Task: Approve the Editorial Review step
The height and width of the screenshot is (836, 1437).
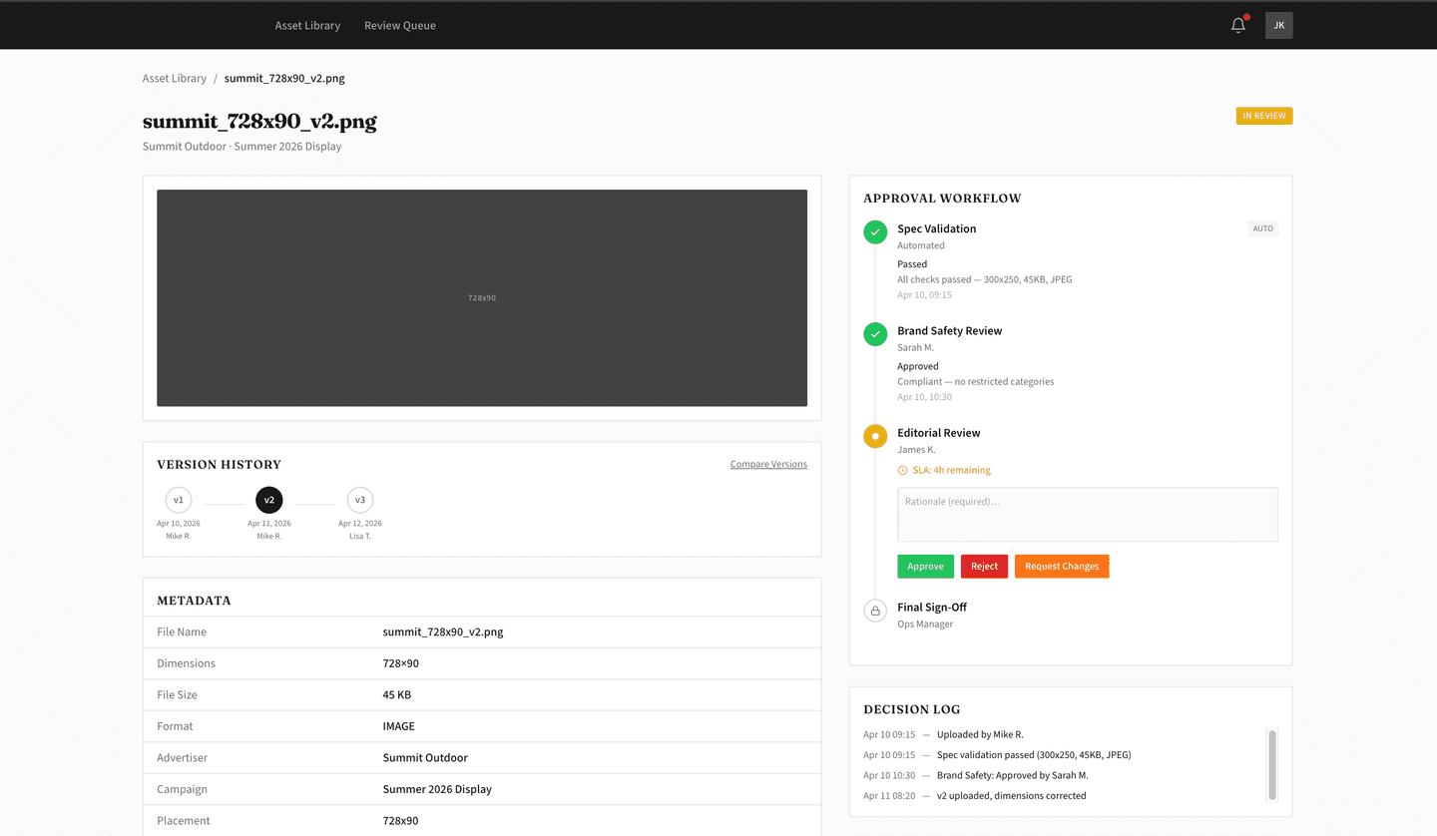Action: point(925,566)
